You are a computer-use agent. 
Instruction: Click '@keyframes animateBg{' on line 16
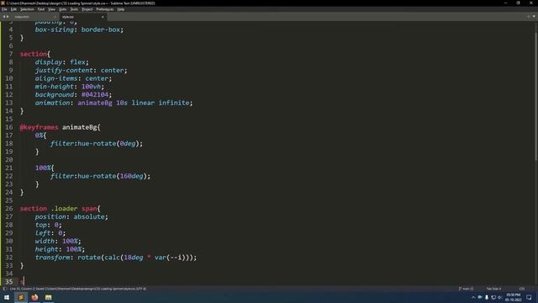pos(60,127)
